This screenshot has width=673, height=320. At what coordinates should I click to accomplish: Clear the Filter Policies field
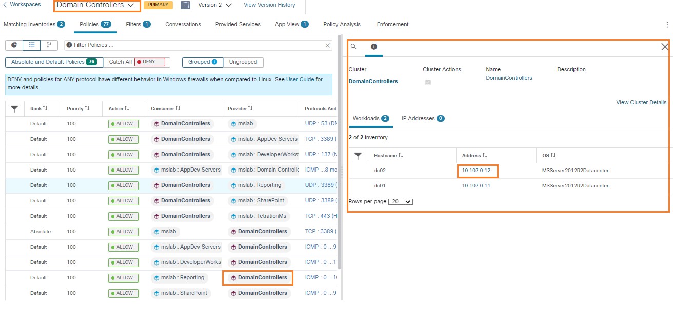(328, 45)
